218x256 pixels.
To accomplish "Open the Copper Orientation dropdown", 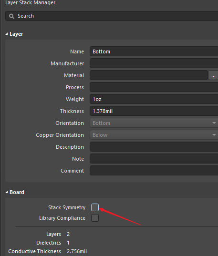I will tap(154, 135).
